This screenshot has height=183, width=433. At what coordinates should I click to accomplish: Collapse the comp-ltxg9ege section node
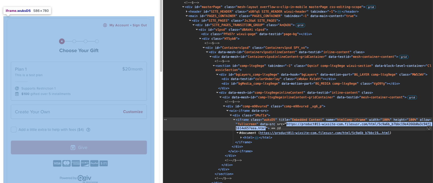[214, 66]
